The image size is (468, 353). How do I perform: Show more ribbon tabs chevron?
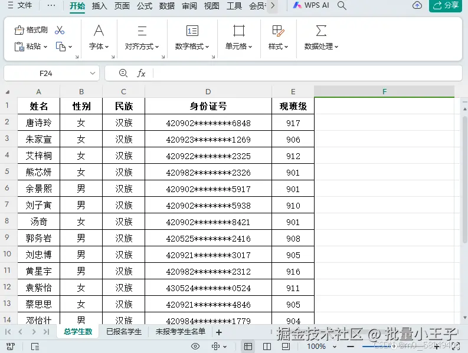(x=273, y=6)
